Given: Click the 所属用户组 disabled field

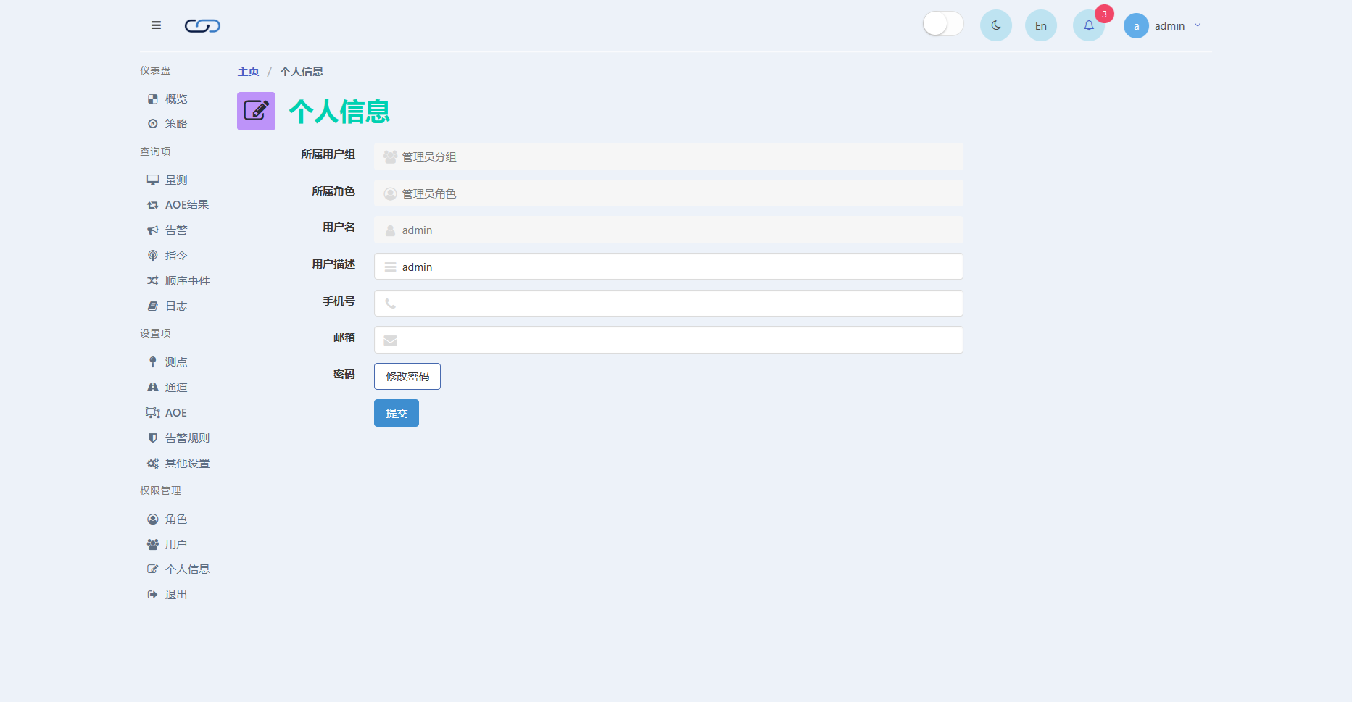Looking at the screenshot, I should point(668,156).
